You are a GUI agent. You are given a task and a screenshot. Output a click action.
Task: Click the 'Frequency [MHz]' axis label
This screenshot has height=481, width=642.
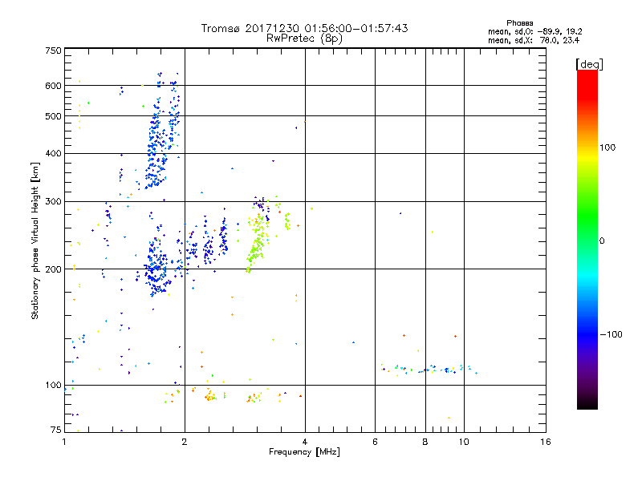pyautogui.click(x=304, y=452)
